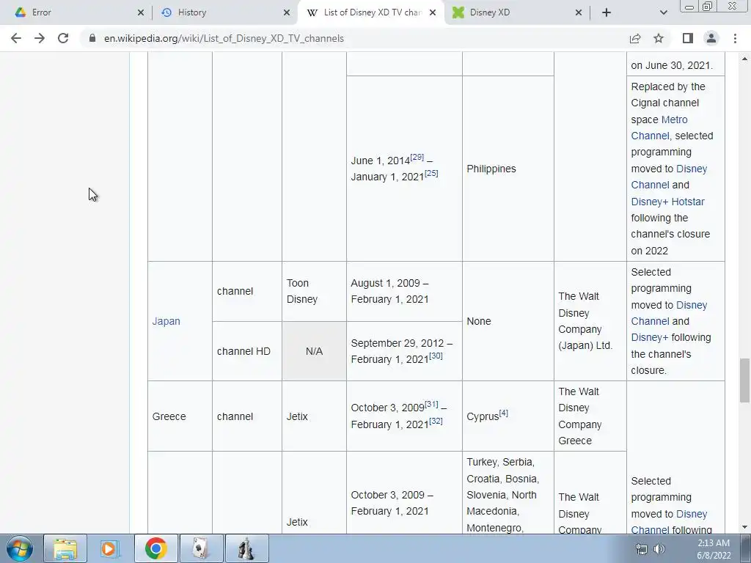Open citation 32 reference
751x563 pixels.
[x=436, y=421]
